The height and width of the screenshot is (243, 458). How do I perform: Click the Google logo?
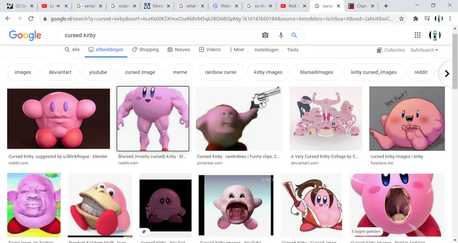tap(25, 35)
